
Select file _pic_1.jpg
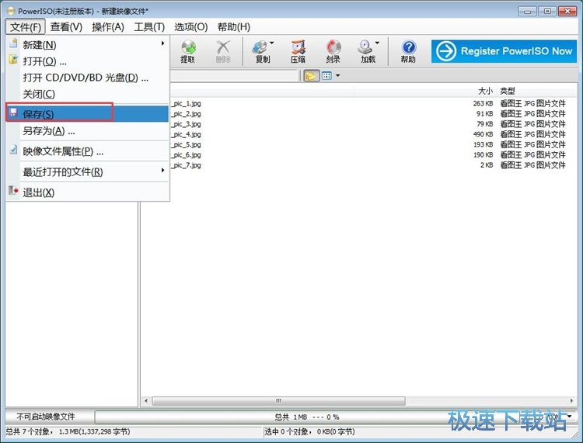pos(186,103)
